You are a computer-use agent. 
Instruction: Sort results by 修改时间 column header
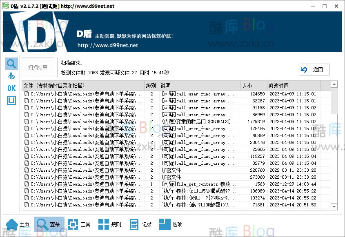(293, 86)
